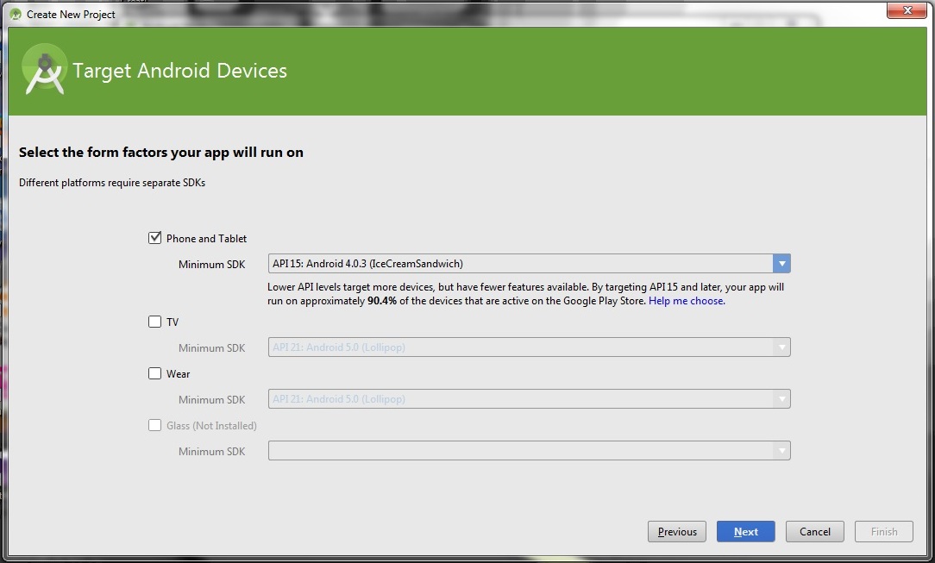Uncheck the Phone and Tablet checkbox

point(154,237)
